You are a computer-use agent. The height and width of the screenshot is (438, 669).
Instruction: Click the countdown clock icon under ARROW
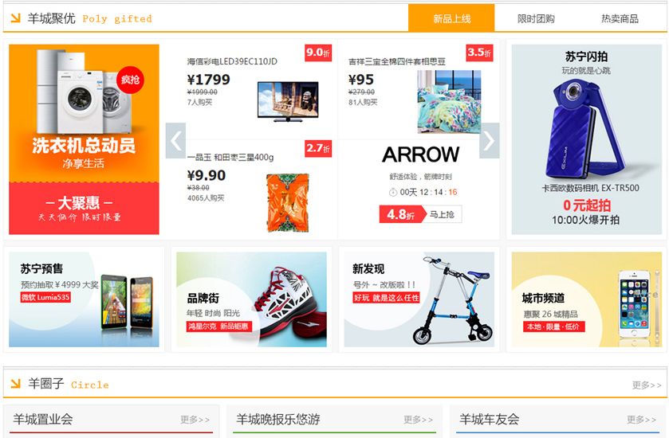tap(392, 193)
